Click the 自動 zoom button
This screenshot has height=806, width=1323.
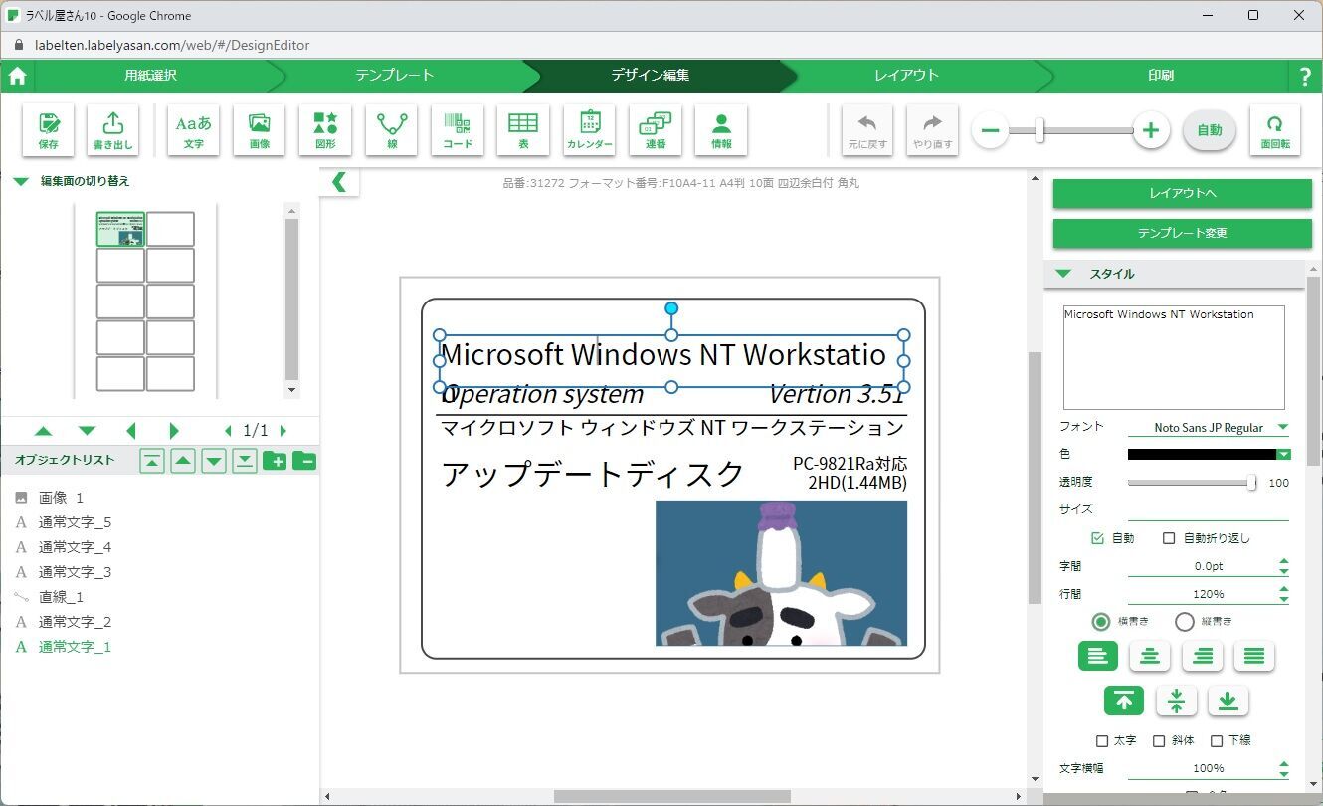click(1210, 130)
